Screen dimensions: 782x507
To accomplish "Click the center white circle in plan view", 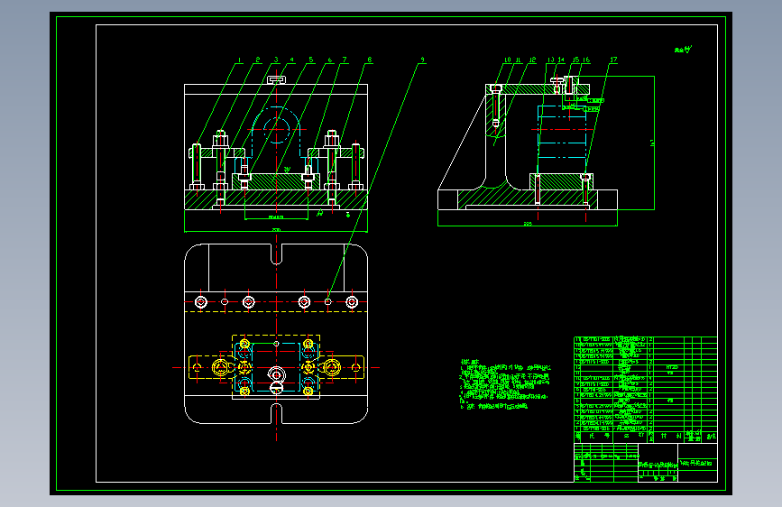I will [x=276, y=374].
